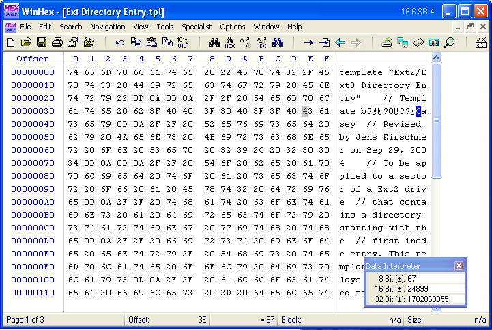The width and height of the screenshot is (492, 330).
Task: Click the Print icon
Action: 57,42
